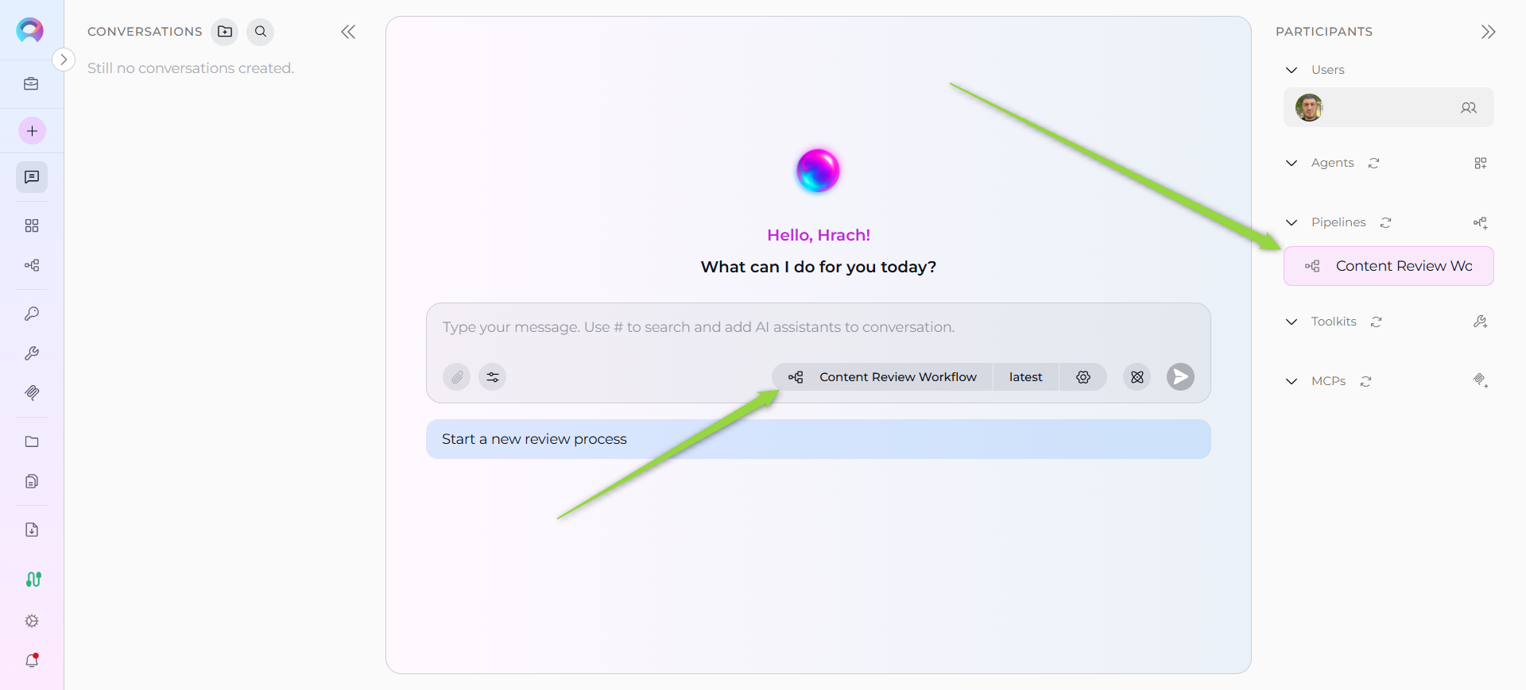Screen dimensions: 1526x690
Task: Open the model settings gear in input bar
Action: (1083, 377)
